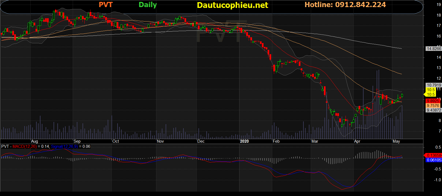Select the orange 9.7576 price tag
The width and height of the screenshot is (442, 196).
pyautogui.click(x=433, y=106)
